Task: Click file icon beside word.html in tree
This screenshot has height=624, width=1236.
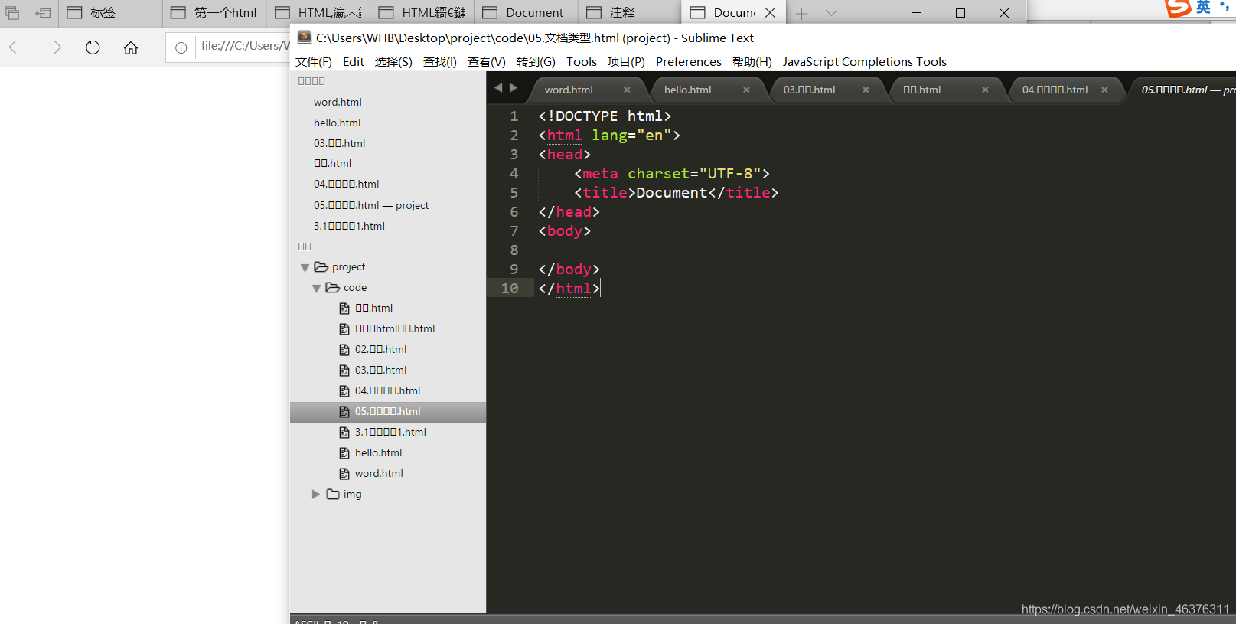Action: (344, 474)
